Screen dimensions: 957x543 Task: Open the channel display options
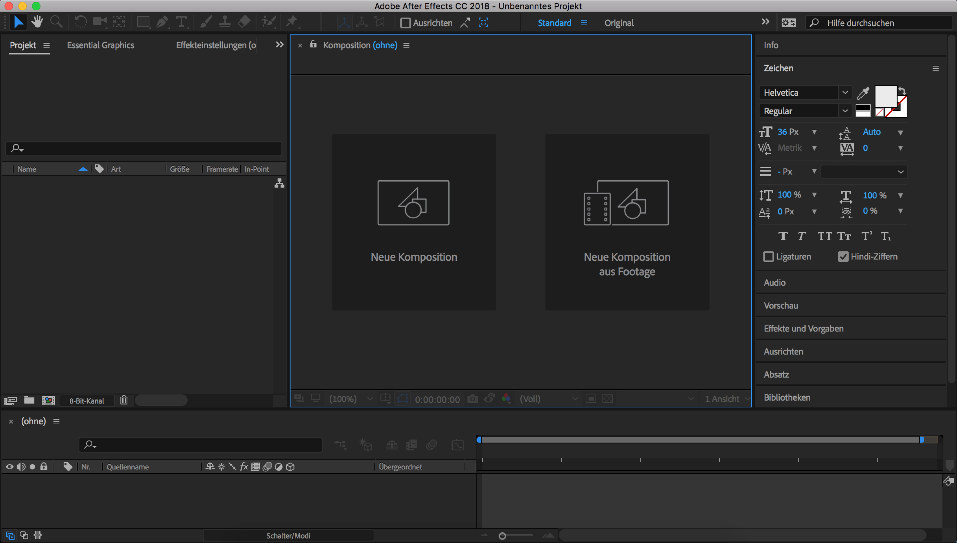506,398
